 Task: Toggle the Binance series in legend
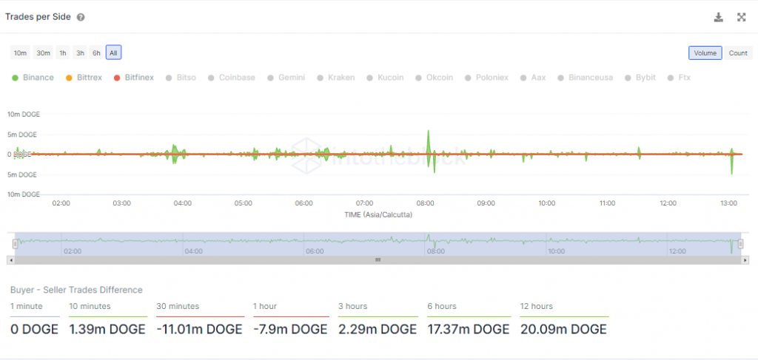33,78
